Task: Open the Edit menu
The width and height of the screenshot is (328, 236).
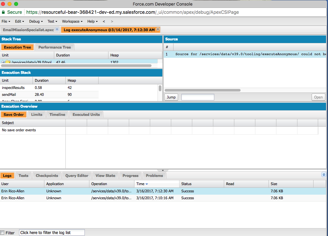Action: point(19,21)
